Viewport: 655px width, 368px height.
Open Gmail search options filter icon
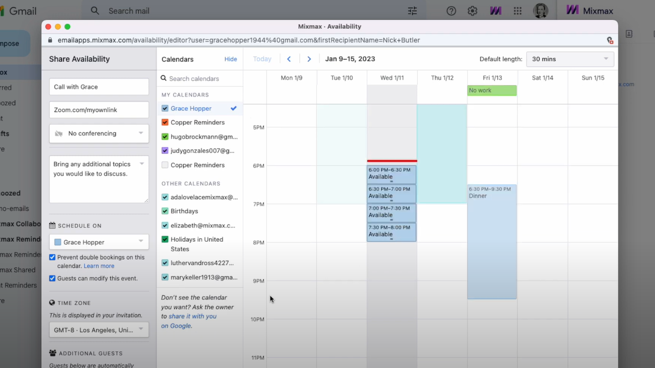(x=412, y=11)
